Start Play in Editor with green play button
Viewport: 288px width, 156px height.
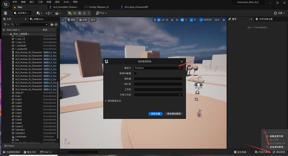click(70, 13)
